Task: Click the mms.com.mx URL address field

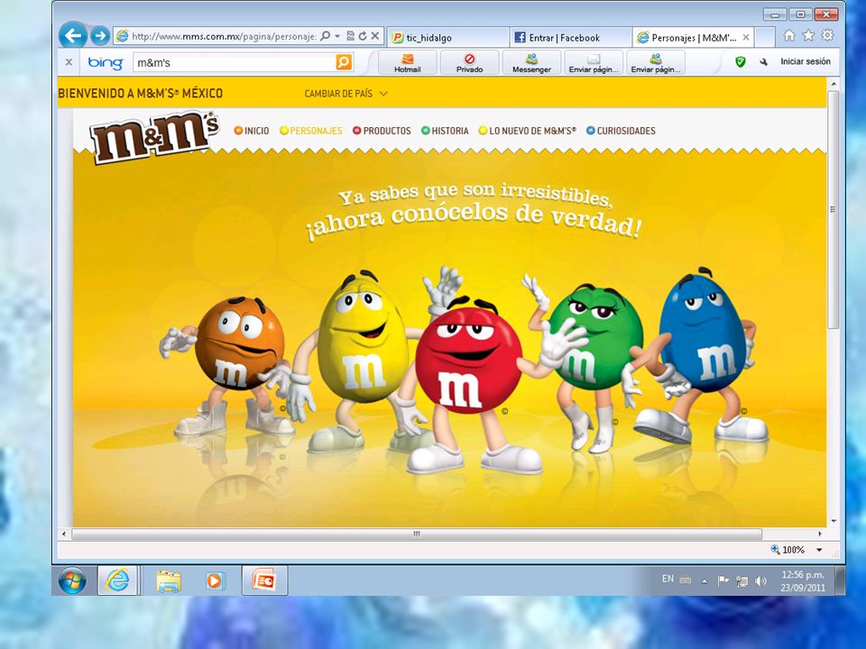Action: click(224, 36)
